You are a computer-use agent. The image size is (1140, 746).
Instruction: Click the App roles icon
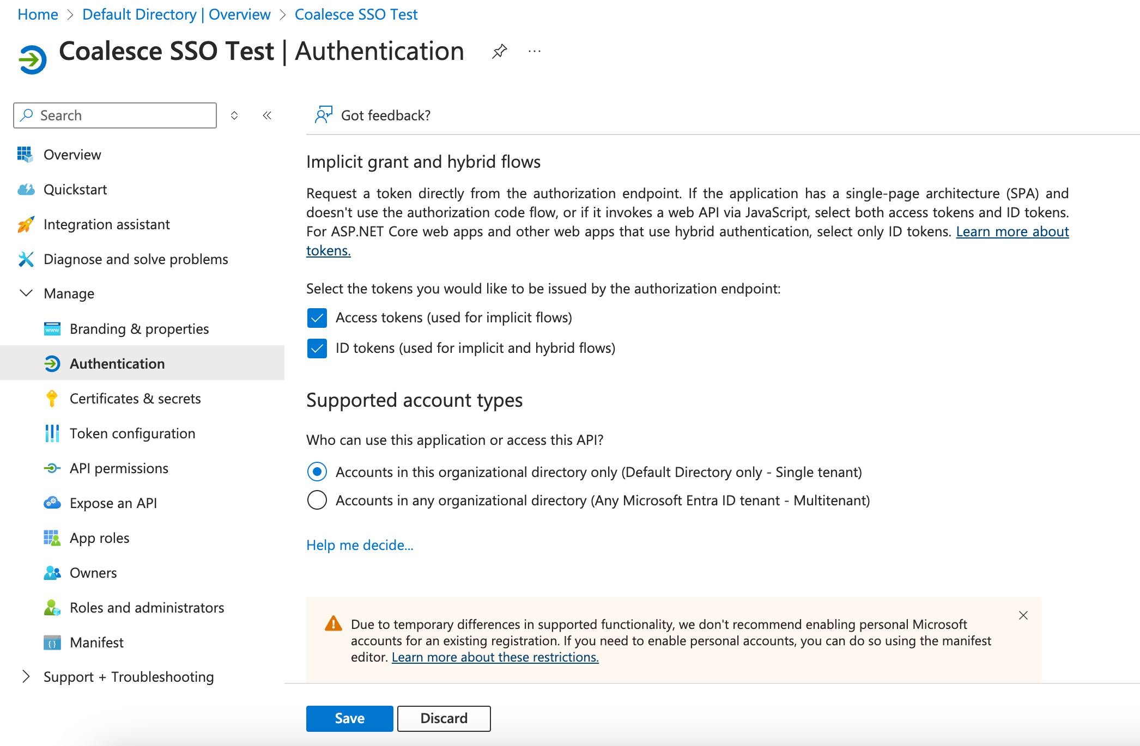pos(52,538)
